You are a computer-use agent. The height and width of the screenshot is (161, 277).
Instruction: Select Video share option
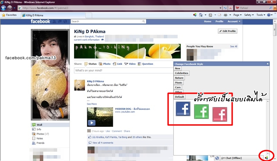(x=130, y=64)
